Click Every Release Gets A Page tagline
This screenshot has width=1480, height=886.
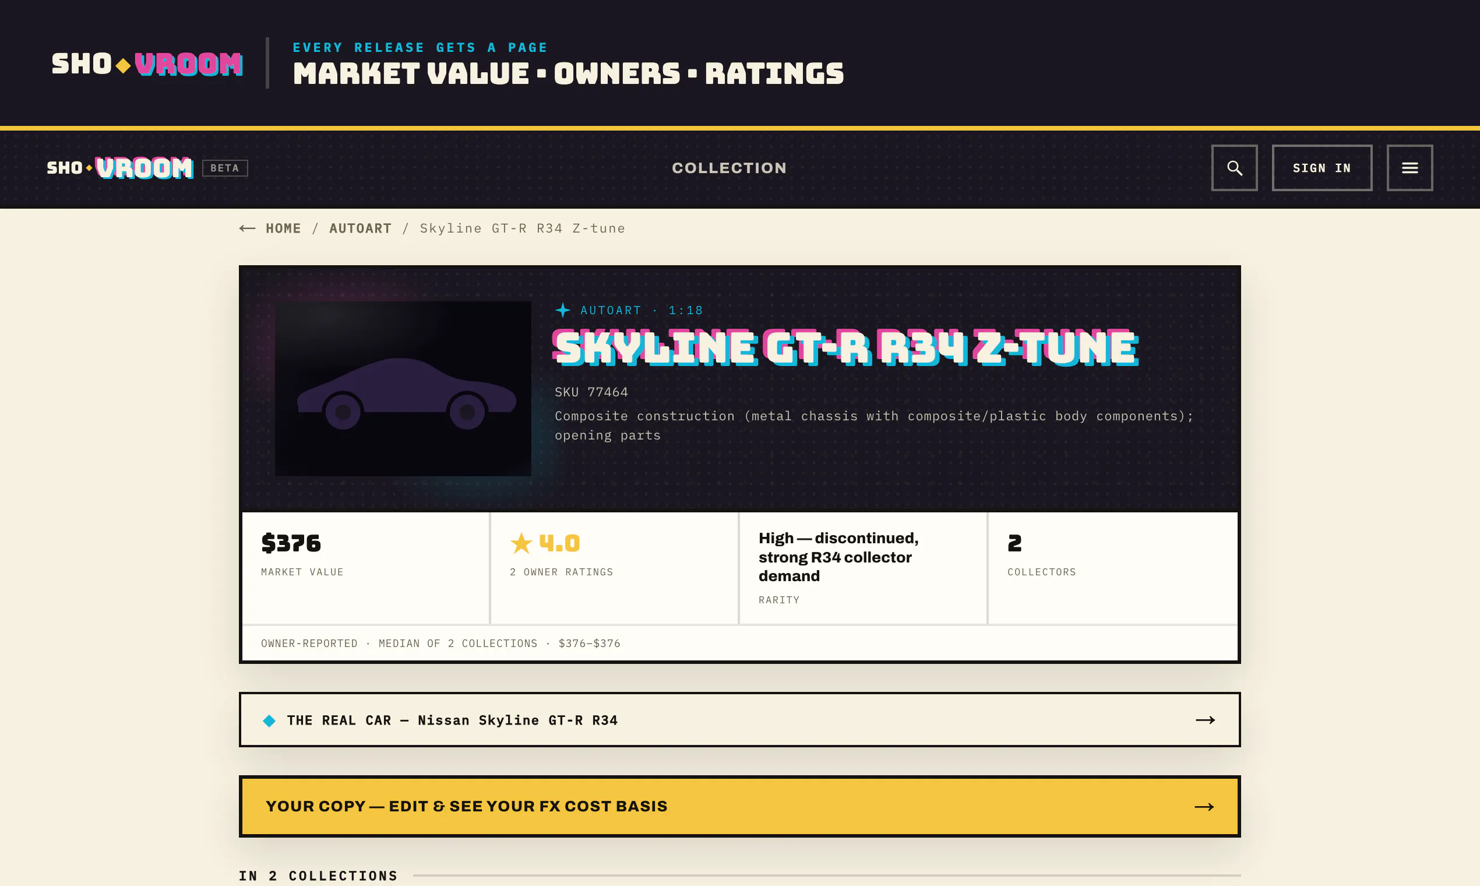click(x=420, y=47)
